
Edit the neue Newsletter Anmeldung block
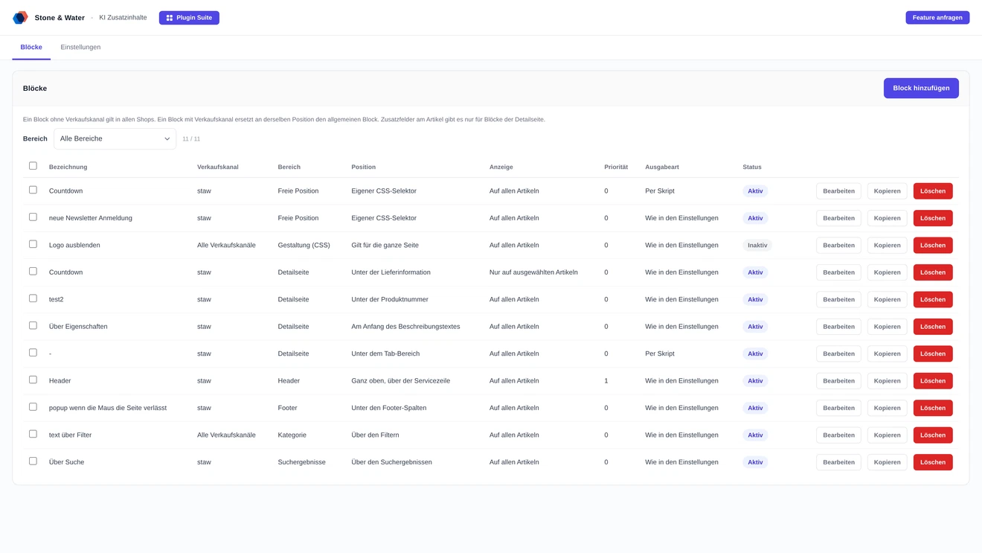tap(838, 218)
